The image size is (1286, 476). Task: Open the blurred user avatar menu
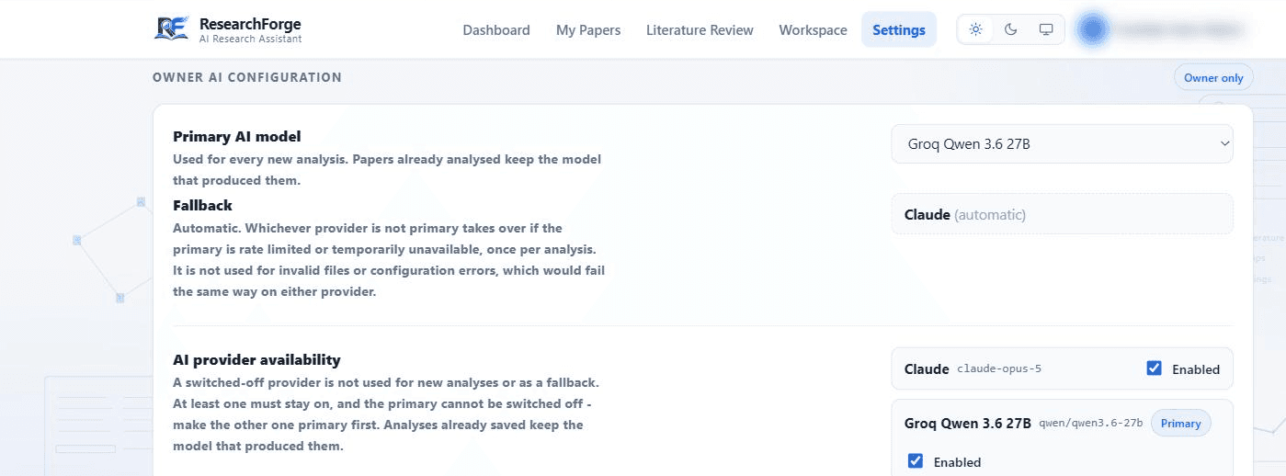(x=1092, y=29)
